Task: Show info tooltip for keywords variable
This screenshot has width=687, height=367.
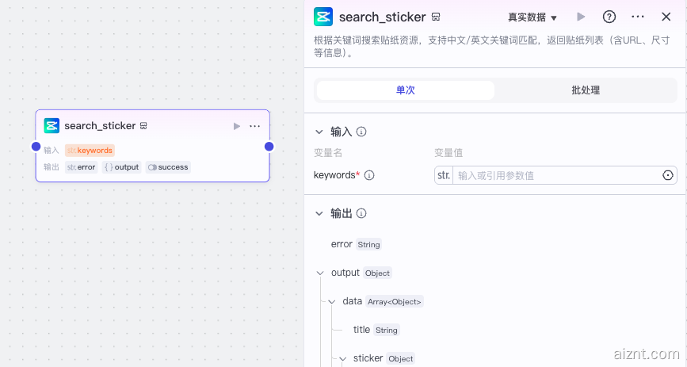Action: click(x=369, y=175)
